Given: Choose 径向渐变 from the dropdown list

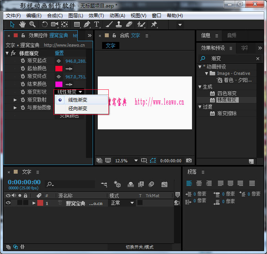Looking at the screenshot, I should coord(82,108).
